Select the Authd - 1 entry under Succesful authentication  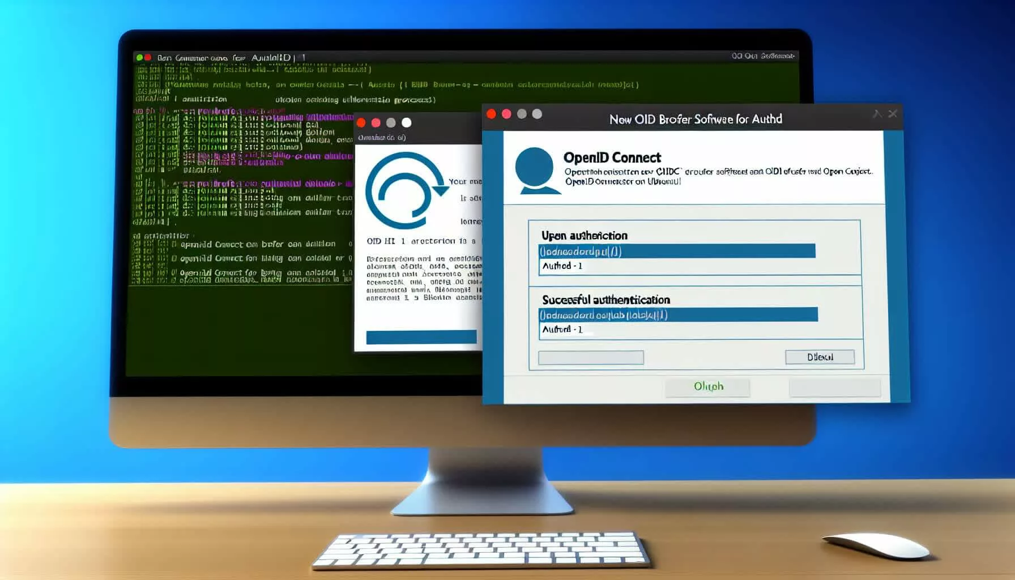point(562,329)
